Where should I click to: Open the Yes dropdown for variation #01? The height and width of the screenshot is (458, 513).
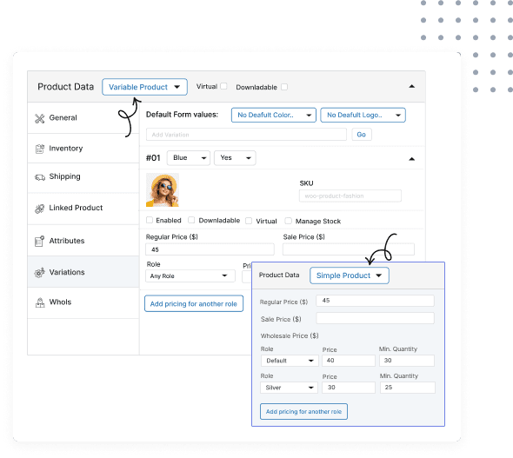[235, 158]
